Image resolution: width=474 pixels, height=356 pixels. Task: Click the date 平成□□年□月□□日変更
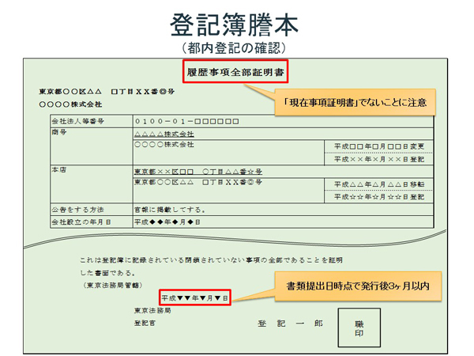(379, 146)
